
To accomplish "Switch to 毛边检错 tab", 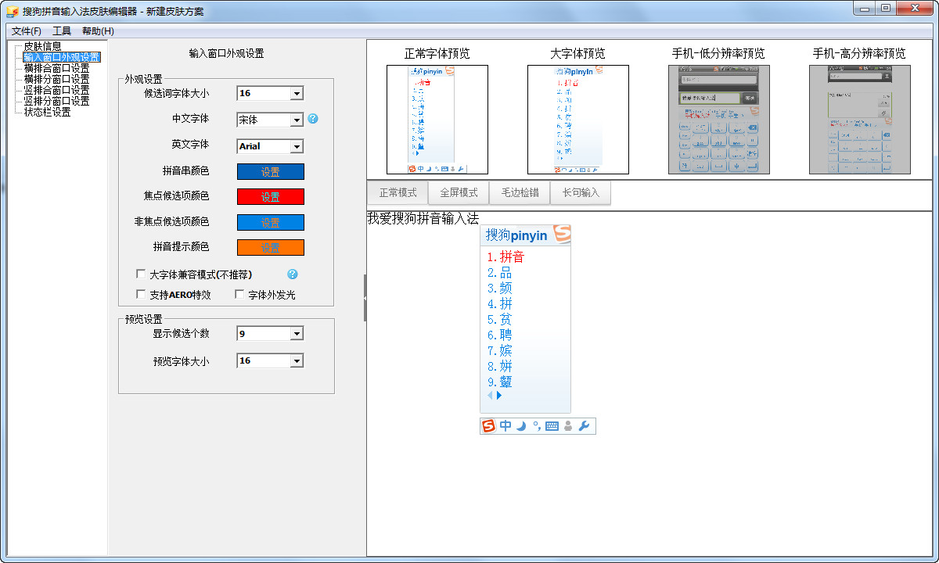I will [520, 192].
